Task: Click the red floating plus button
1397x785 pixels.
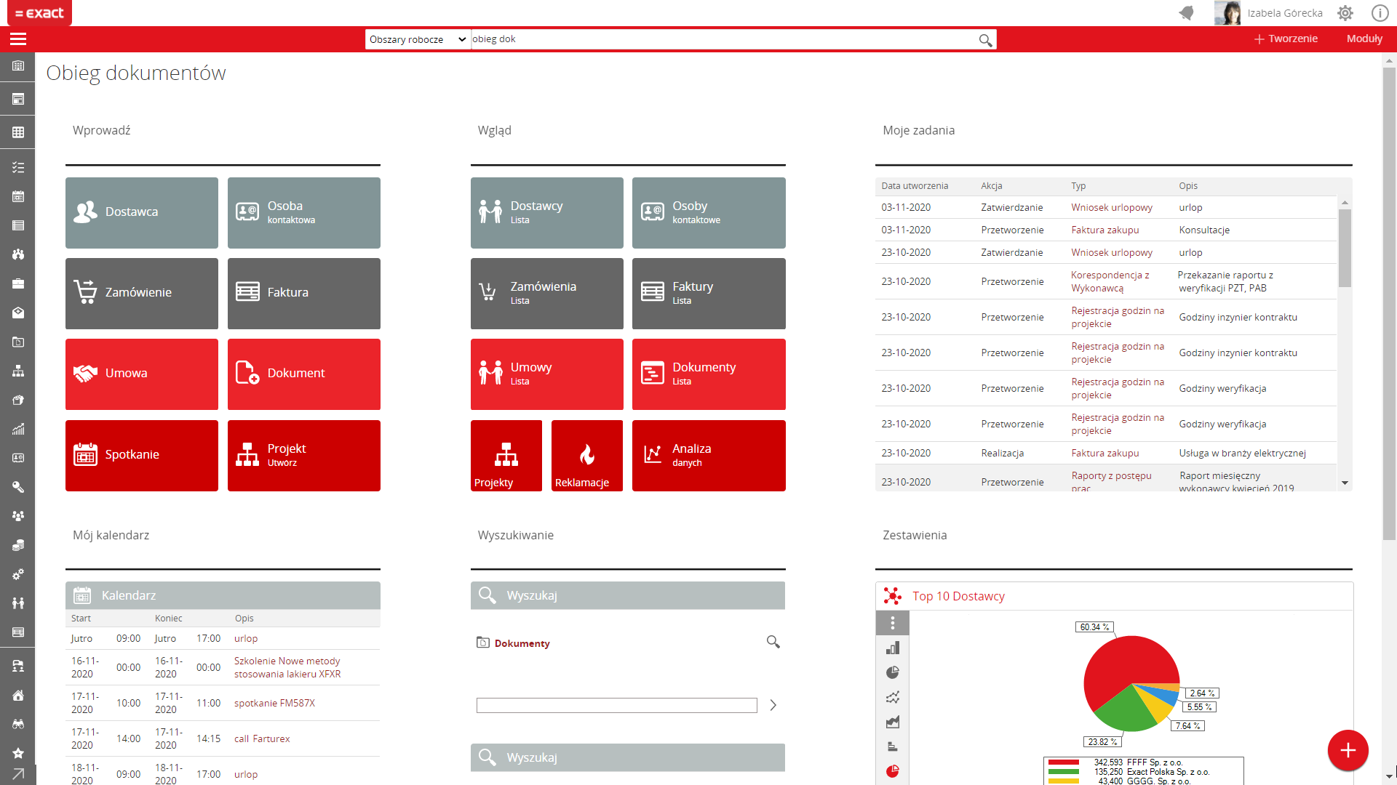Action: click(1348, 750)
